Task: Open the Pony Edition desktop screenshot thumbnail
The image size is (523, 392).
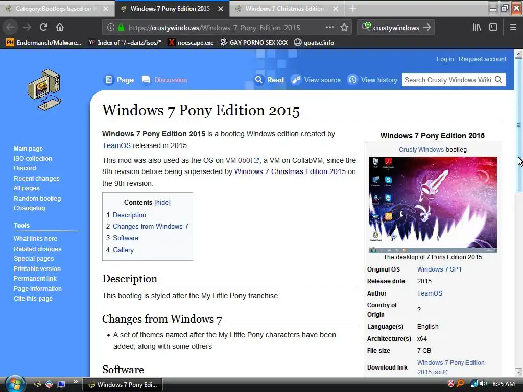Action: tap(433, 204)
